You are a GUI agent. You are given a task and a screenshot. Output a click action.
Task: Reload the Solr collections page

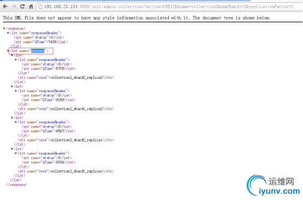(x=22, y=7)
